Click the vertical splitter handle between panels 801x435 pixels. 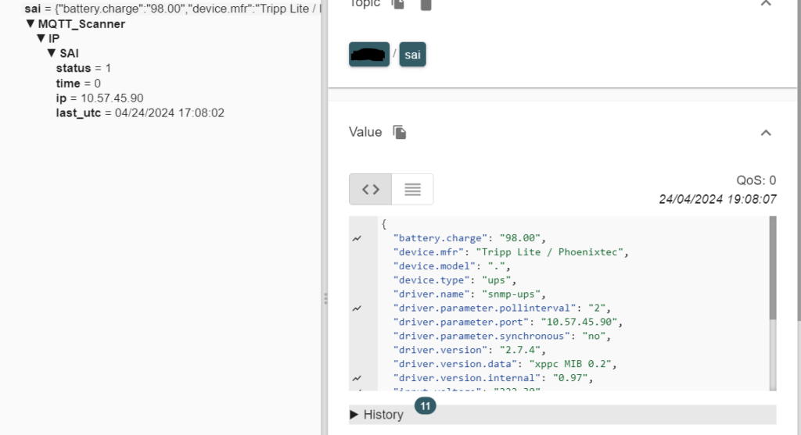(x=325, y=298)
